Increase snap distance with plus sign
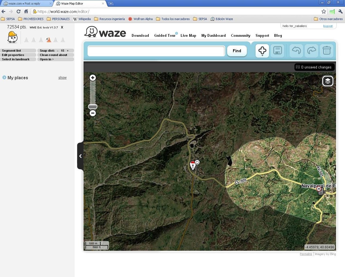345x277 pixels. pyautogui.click(x=68, y=51)
